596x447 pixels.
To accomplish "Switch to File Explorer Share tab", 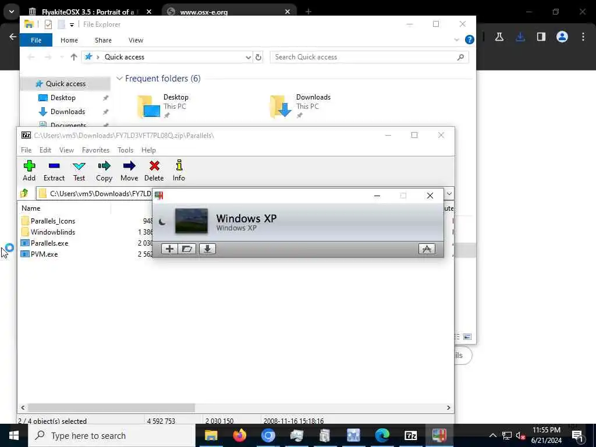I will click(x=103, y=40).
